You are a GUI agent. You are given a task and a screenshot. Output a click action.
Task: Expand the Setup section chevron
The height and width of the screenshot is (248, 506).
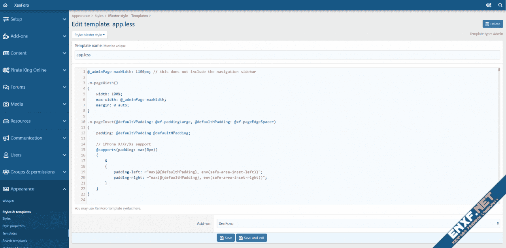point(64,19)
